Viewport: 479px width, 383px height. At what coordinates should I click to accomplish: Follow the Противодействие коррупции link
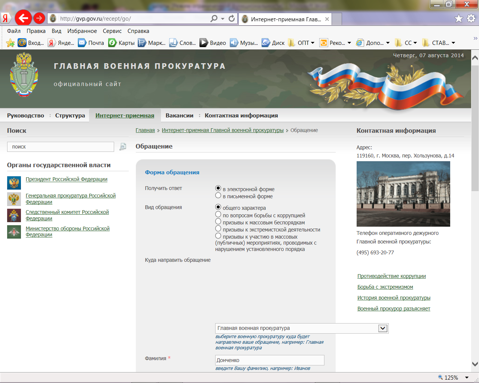coord(391,276)
